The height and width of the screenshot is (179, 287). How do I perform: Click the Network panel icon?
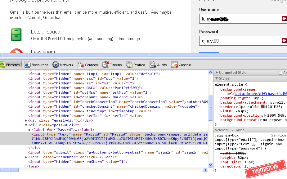pyautogui.click(x=56, y=65)
